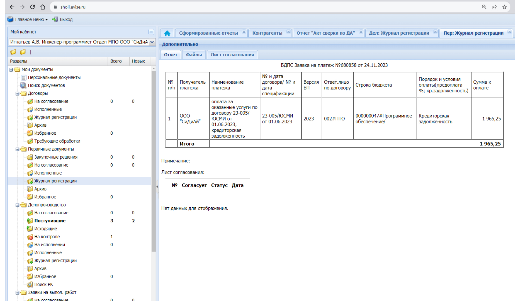Click Дополнительно panel header
Screen dimensions: 515x301
[x=337, y=44]
